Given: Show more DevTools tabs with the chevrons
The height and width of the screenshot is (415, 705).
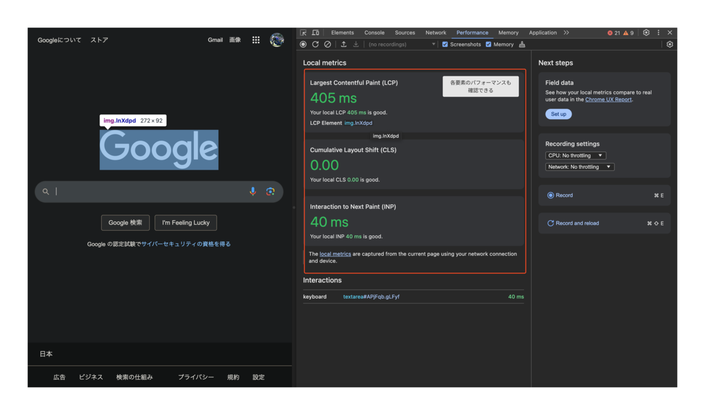Looking at the screenshot, I should pos(566,33).
